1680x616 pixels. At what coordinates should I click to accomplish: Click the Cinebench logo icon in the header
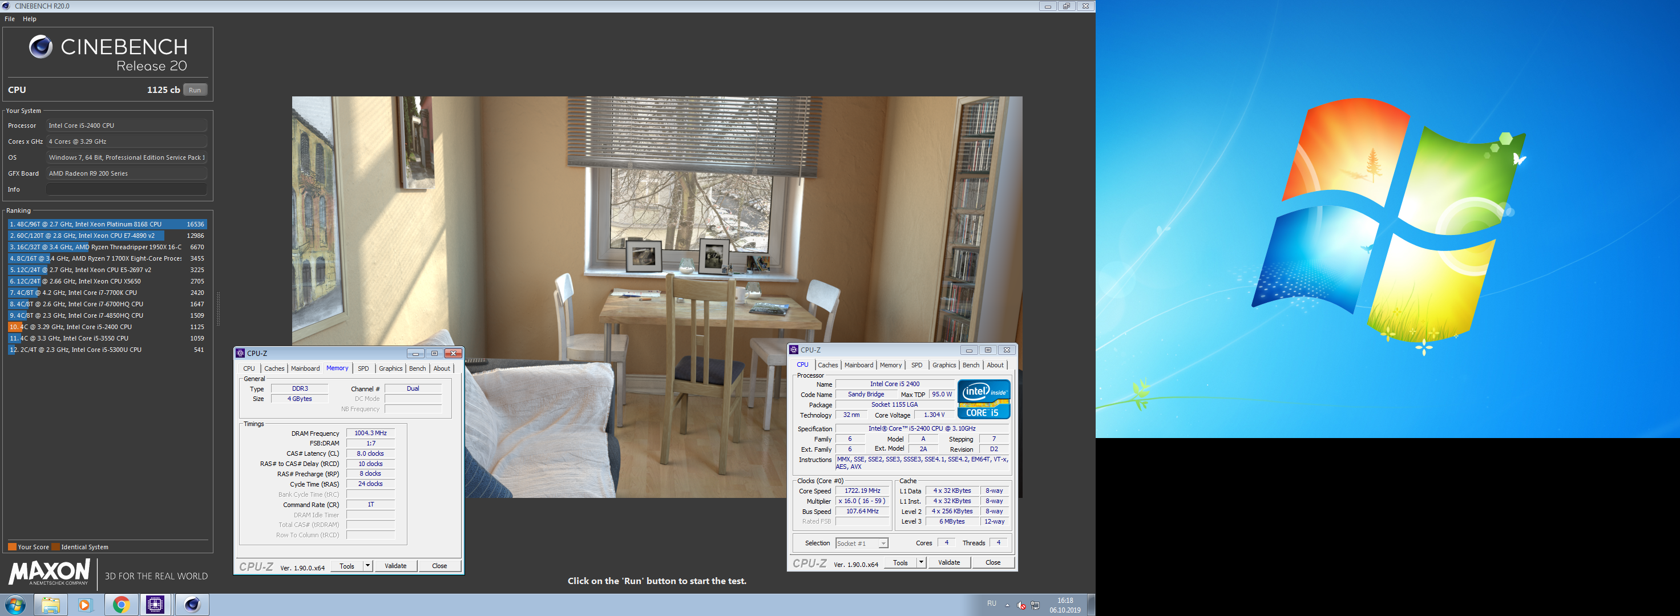tap(41, 47)
